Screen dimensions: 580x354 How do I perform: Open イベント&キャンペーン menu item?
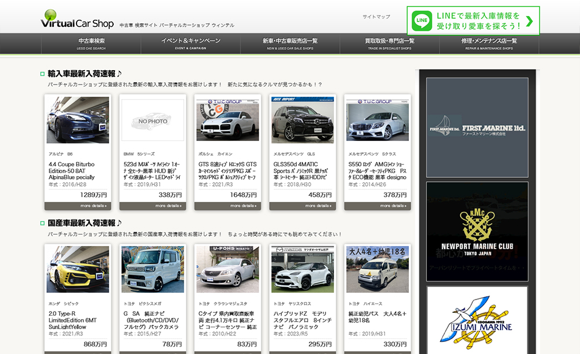[190, 43]
